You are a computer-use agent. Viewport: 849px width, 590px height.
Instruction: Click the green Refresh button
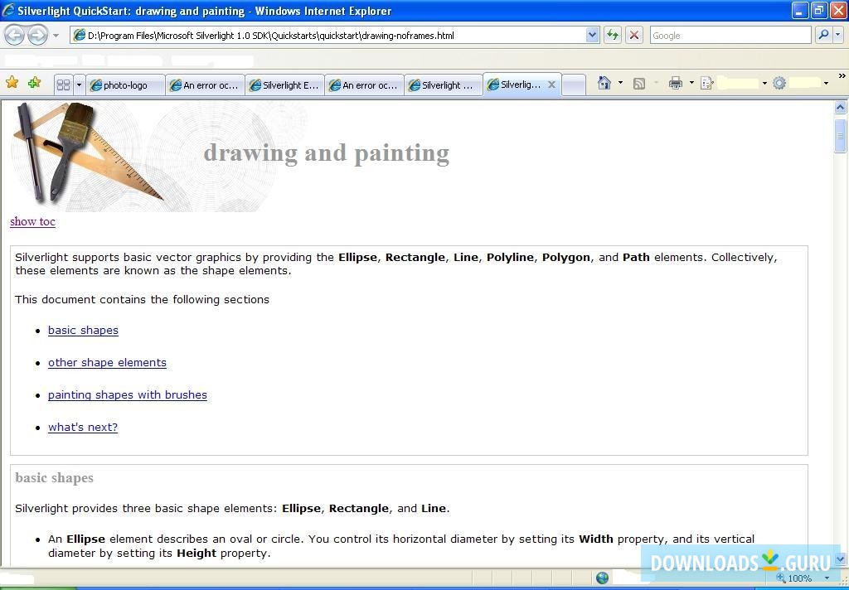click(x=613, y=36)
